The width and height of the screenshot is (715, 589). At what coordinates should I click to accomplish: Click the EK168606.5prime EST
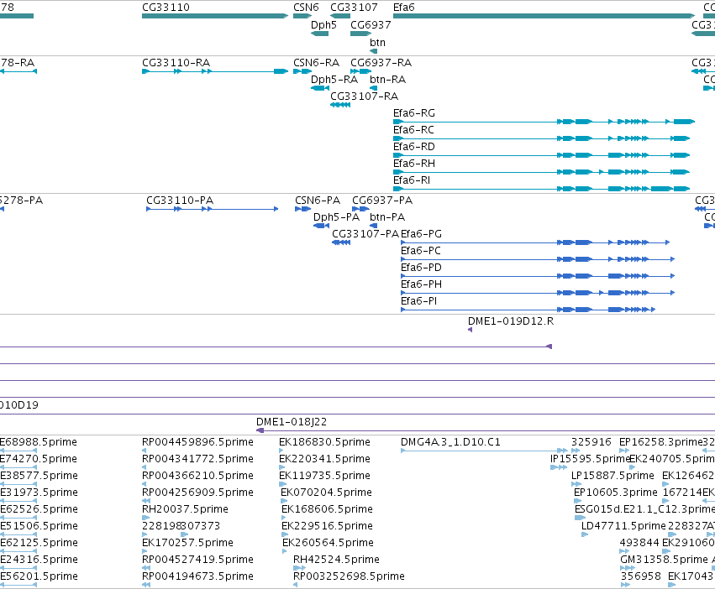284,518
